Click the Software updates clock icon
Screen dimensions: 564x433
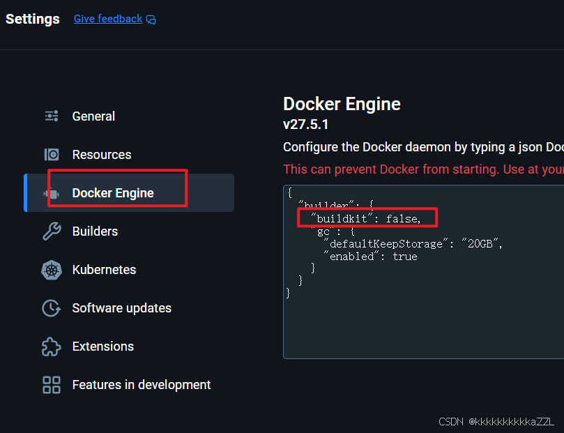tap(52, 308)
